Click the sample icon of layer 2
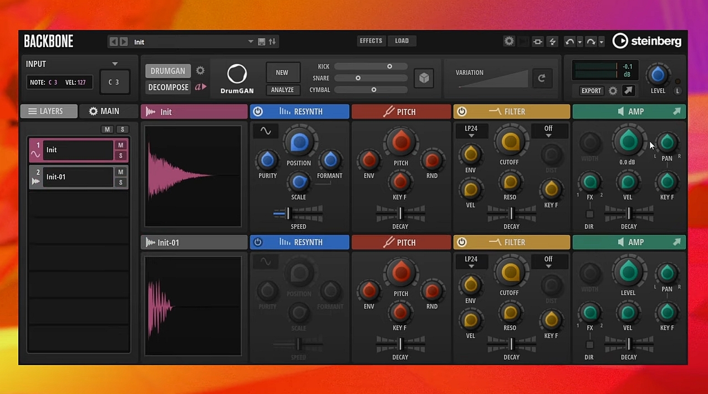The width and height of the screenshot is (708, 394). [35, 181]
